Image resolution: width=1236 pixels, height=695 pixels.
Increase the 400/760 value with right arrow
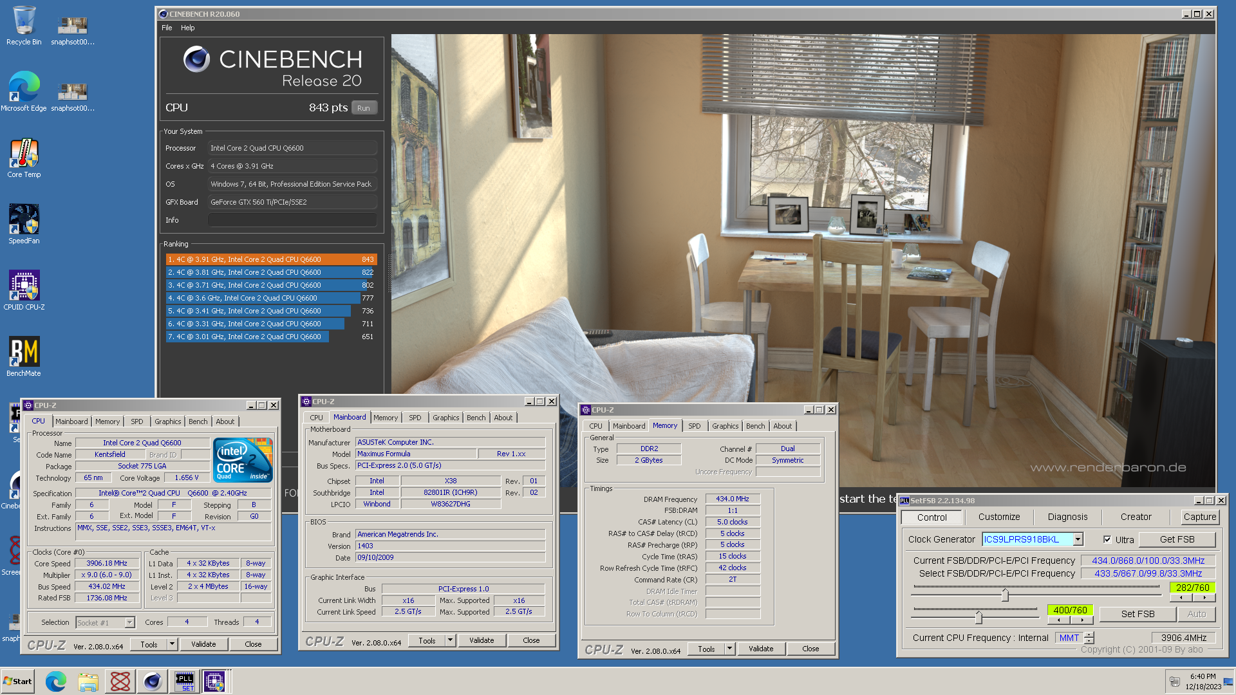tap(1082, 620)
